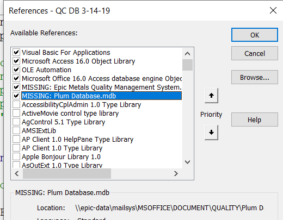Uncheck Visual Basic For Applications reference

tap(16, 52)
